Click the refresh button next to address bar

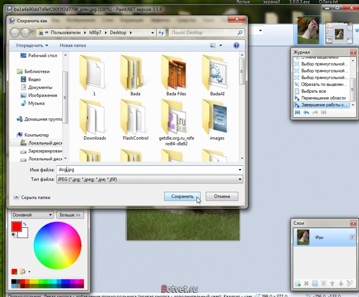(161, 33)
